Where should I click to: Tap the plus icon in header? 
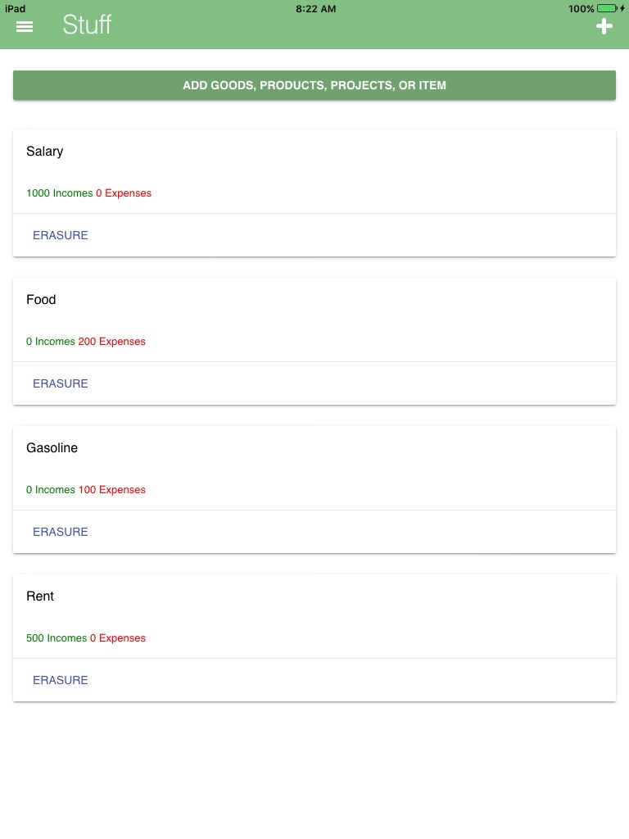(x=604, y=26)
